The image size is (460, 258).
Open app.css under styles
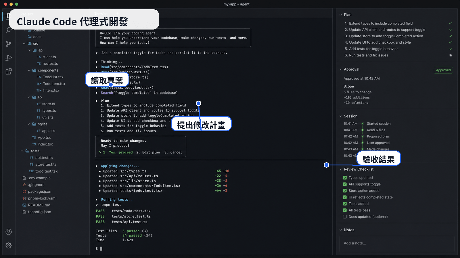pos(49,131)
